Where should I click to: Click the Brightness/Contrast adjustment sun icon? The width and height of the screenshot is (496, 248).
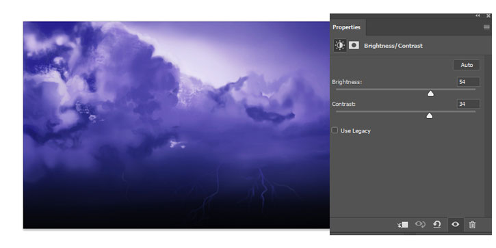[x=340, y=46]
